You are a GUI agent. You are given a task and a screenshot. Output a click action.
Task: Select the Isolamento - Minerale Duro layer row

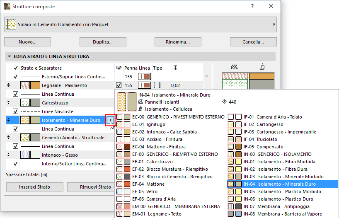click(x=61, y=120)
